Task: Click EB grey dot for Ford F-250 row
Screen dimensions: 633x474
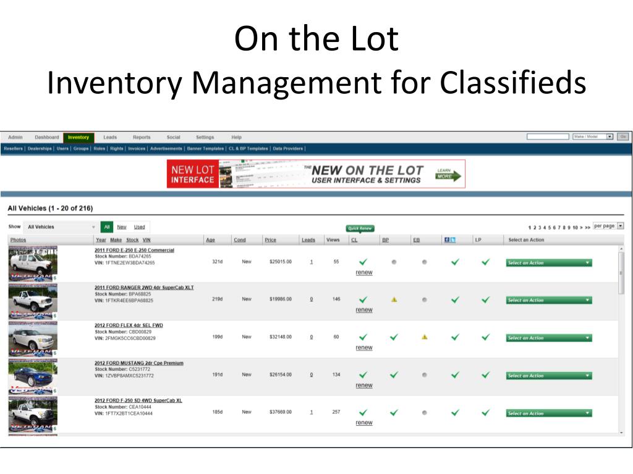Action: coord(424,412)
